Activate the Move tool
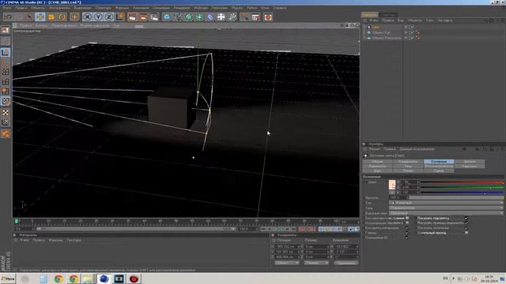 pyautogui.click(x=40, y=17)
